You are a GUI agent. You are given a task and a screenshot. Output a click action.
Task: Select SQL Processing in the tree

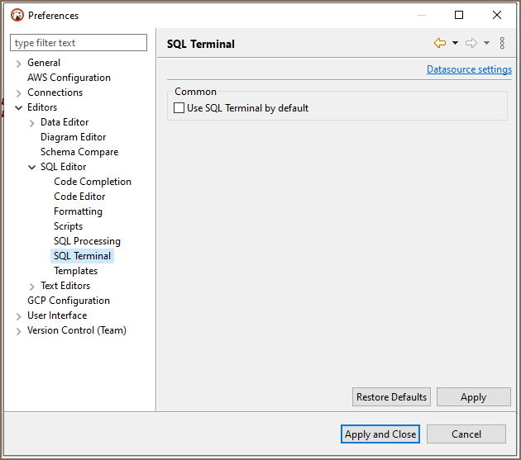[87, 241]
